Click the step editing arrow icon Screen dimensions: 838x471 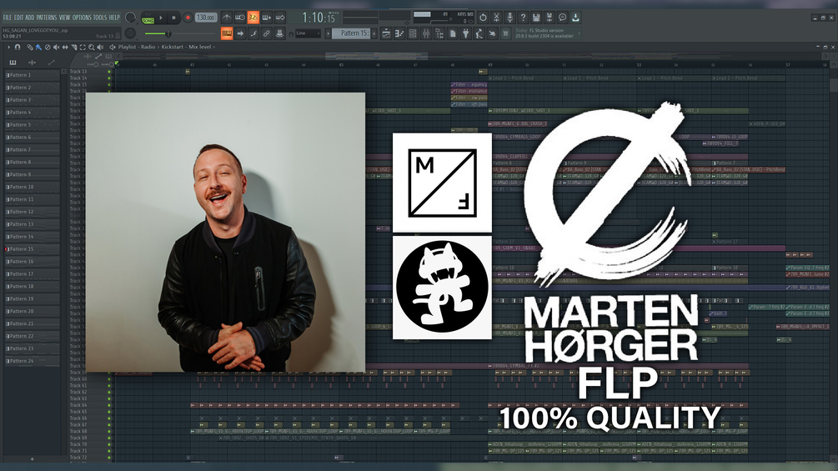tap(240, 33)
